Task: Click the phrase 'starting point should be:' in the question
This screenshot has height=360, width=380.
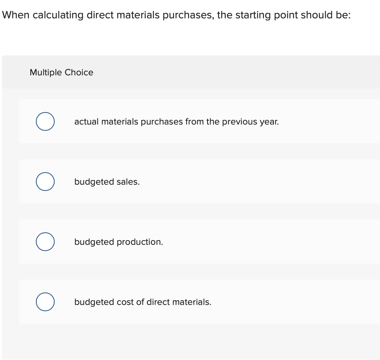Action: (x=293, y=15)
